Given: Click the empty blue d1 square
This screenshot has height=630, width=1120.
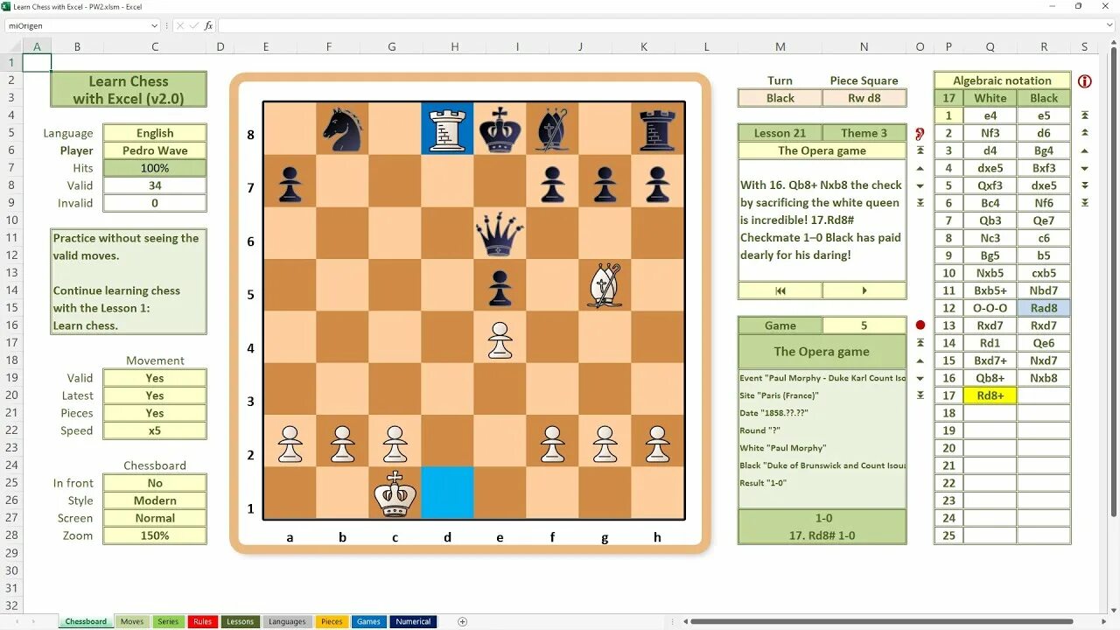Looking at the screenshot, I should (x=447, y=494).
